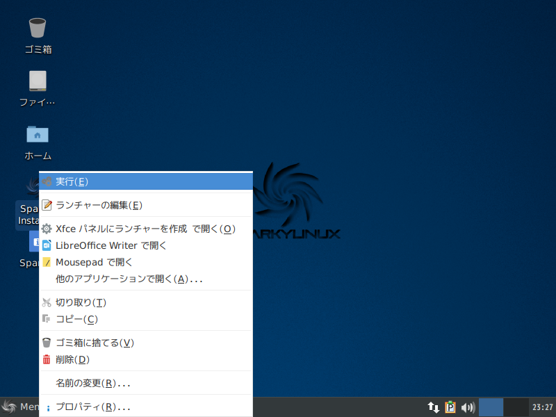Select ゴミ箱に捨てる(V) entry
The width and height of the screenshot is (556, 417).
[x=146, y=343]
